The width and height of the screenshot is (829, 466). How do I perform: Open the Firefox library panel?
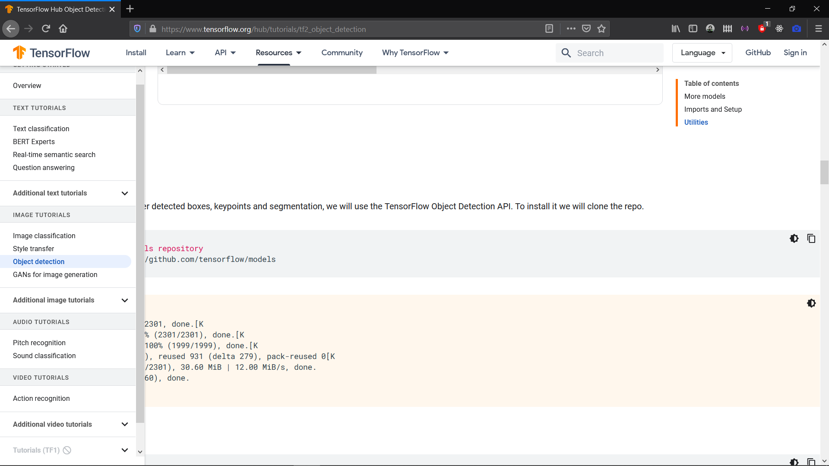(x=676, y=28)
